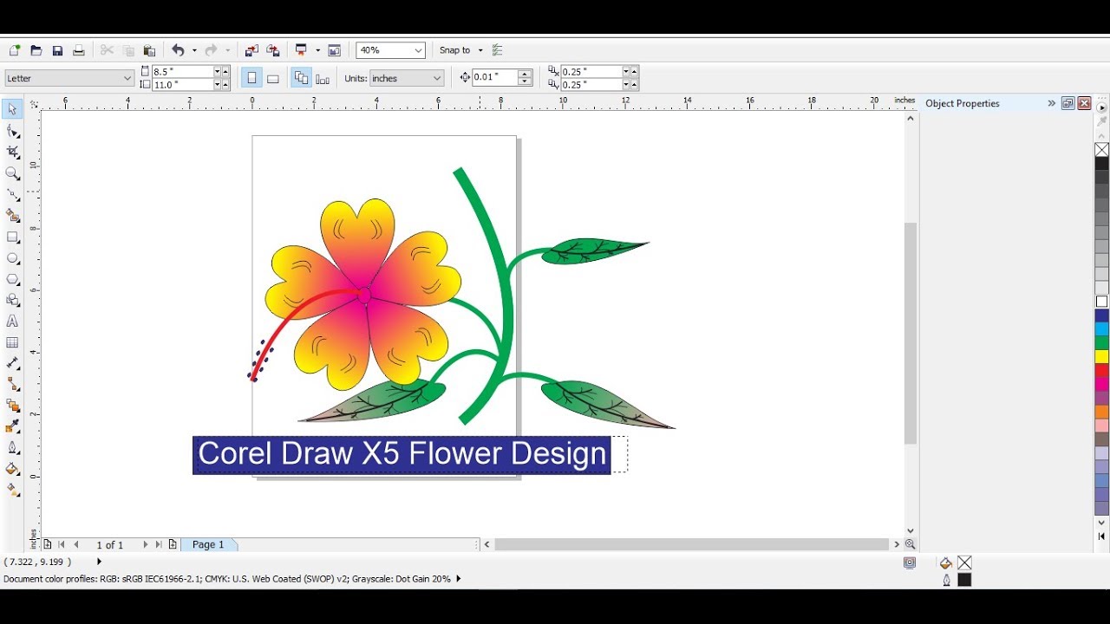Set page orientation to Portrait
The width and height of the screenshot is (1110, 624).
(251, 78)
